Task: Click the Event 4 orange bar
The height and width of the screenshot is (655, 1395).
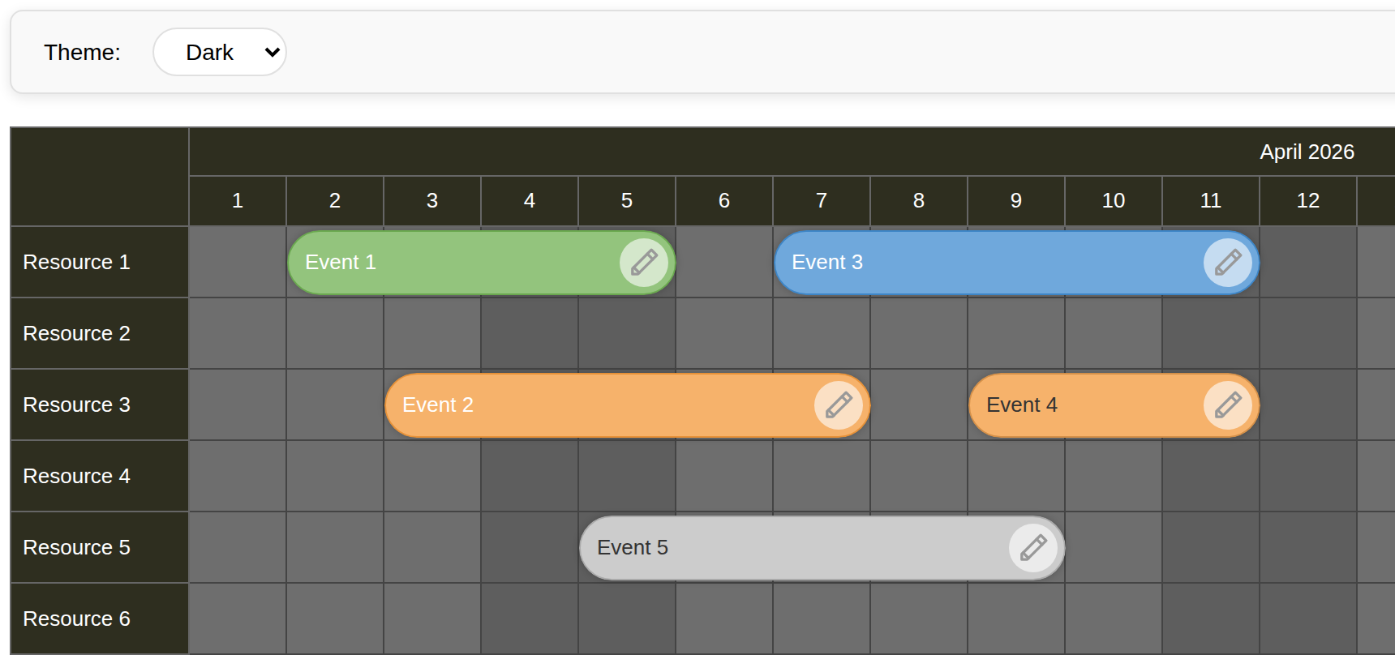Action: [x=1054, y=405]
